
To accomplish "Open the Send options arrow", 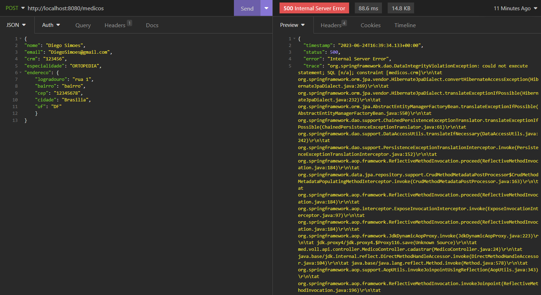I will click(x=266, y=8).
